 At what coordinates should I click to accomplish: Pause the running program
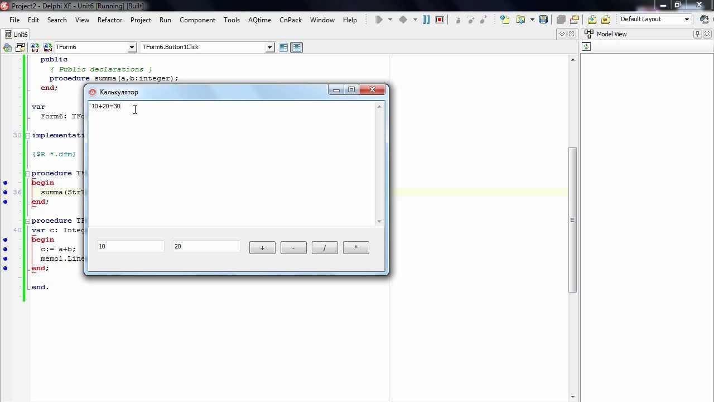(426, 20)
